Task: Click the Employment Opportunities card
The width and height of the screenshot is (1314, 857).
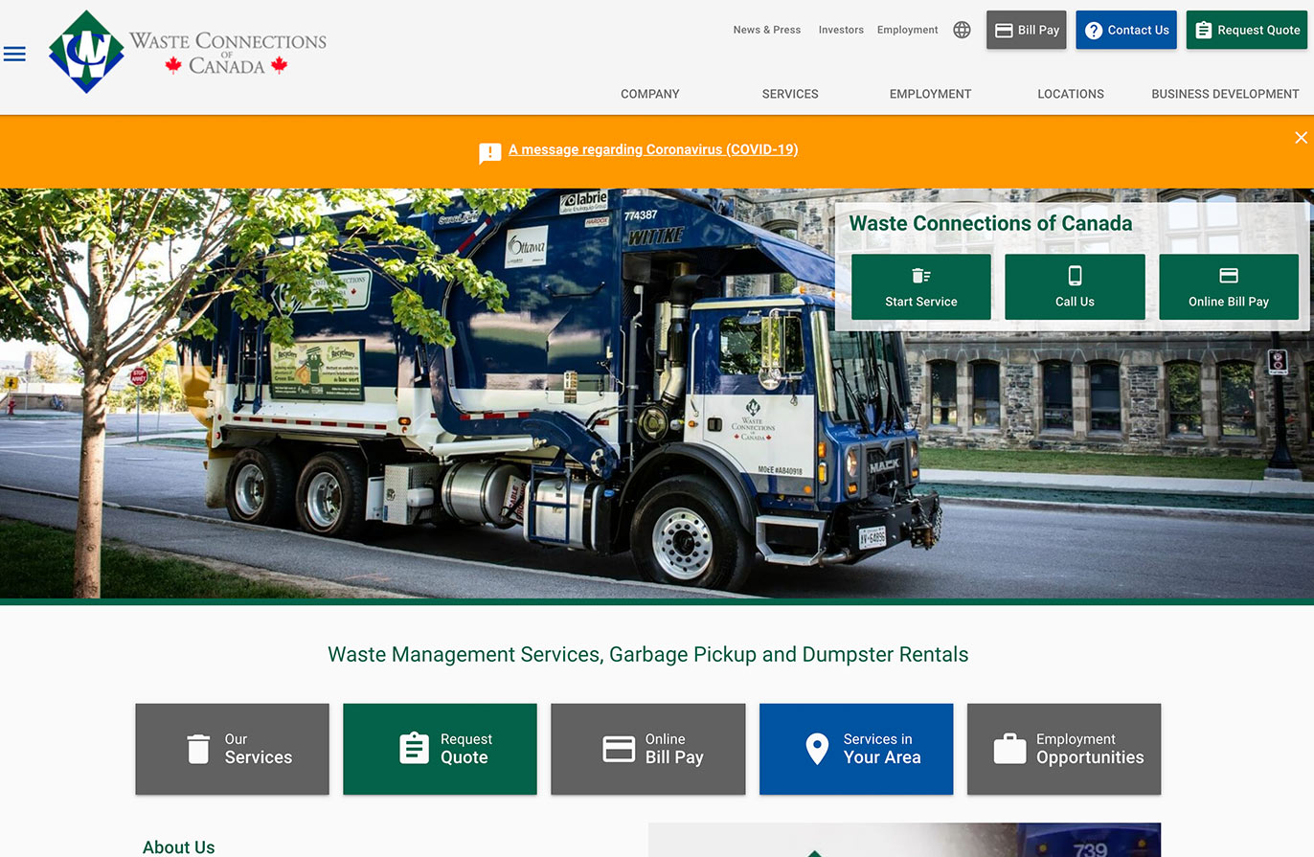Action: pos(1064,749)
